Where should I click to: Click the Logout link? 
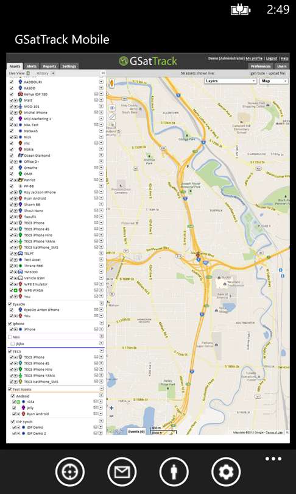[272, 59]
